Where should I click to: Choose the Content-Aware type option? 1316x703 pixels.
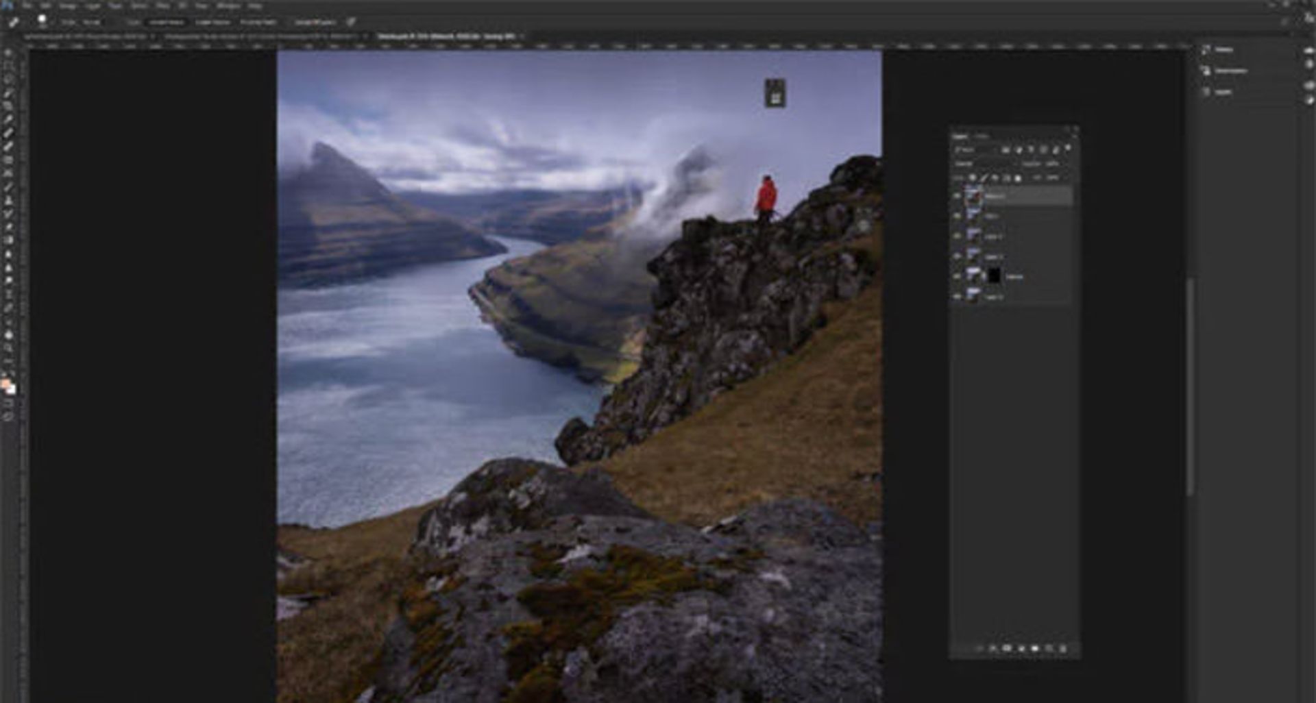point(167,22)
